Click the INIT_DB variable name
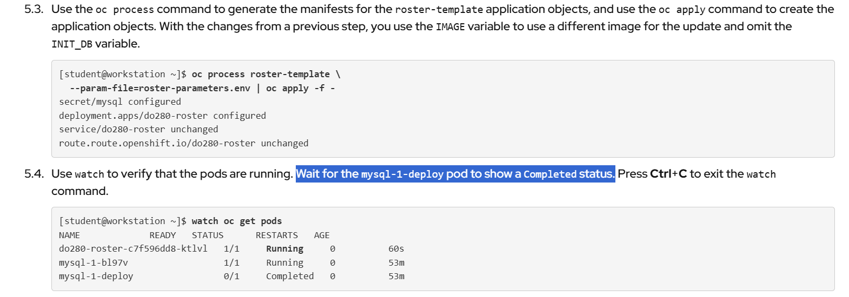 72,44
